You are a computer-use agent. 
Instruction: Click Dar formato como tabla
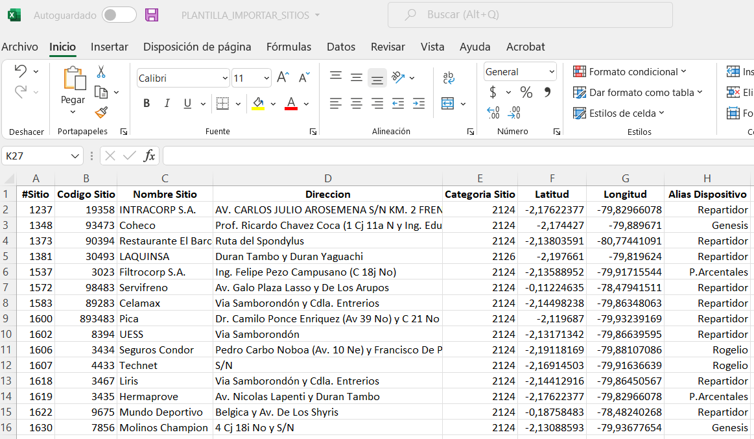coord(638,92)
